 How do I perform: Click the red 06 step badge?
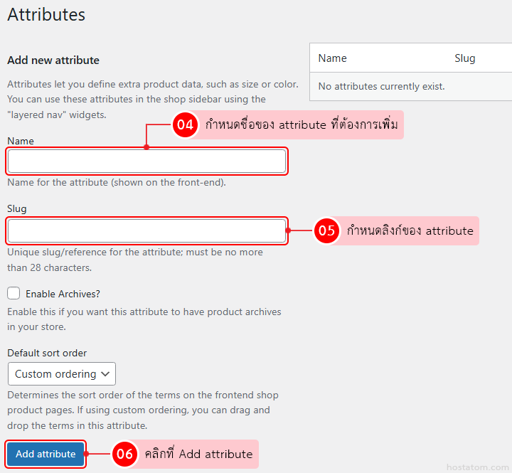click(x=124, y=454)
